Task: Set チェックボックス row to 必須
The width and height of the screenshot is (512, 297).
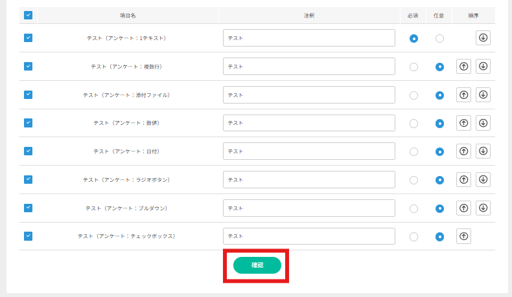Action: (x=413, y=237)
